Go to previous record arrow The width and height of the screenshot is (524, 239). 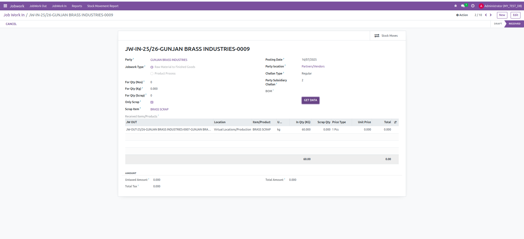[x=486, y=15]
